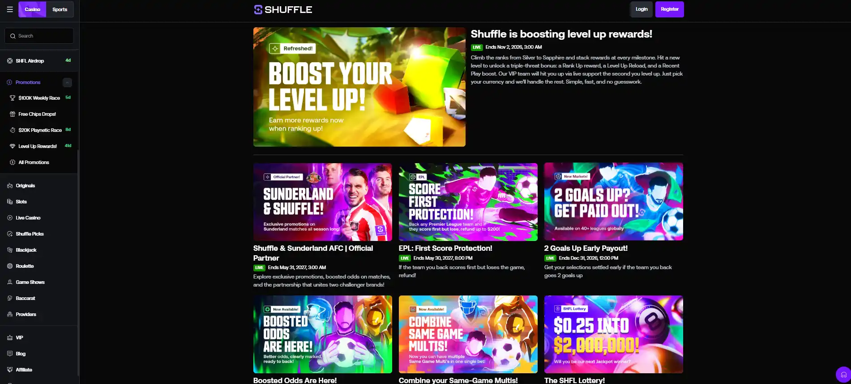Click the Affiliate icon
The width and height of the screenshot is (851, 384).
coord(10,370)
